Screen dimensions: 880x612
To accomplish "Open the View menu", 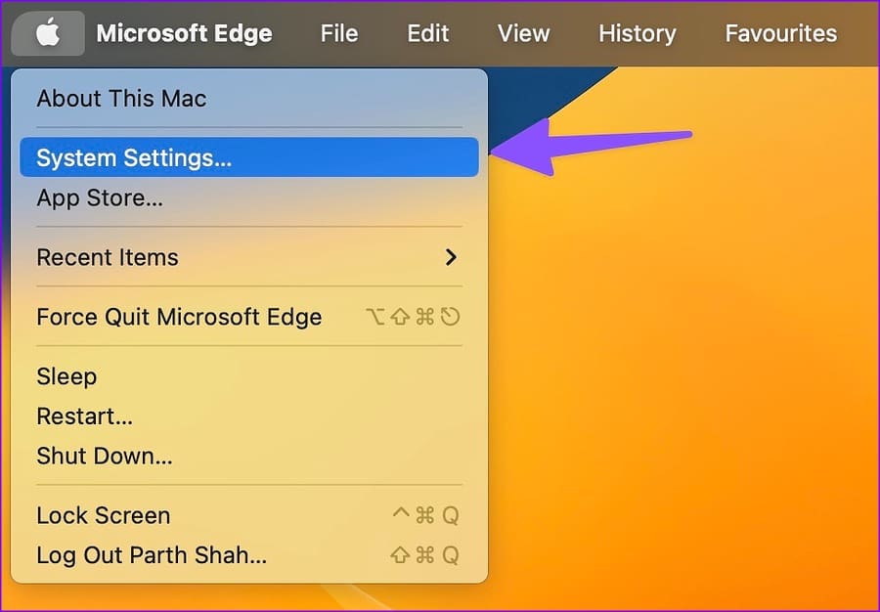I will [523, 33].
